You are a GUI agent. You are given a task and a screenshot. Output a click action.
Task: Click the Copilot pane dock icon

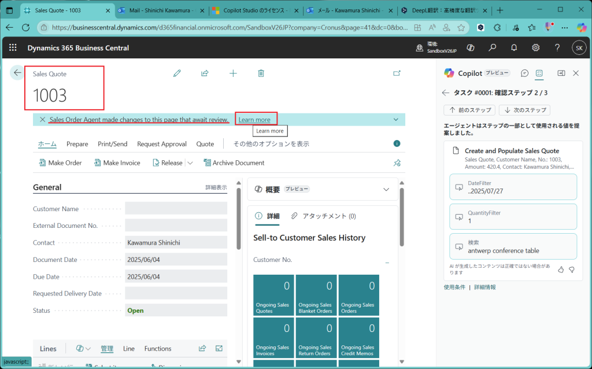pos(561,73)
